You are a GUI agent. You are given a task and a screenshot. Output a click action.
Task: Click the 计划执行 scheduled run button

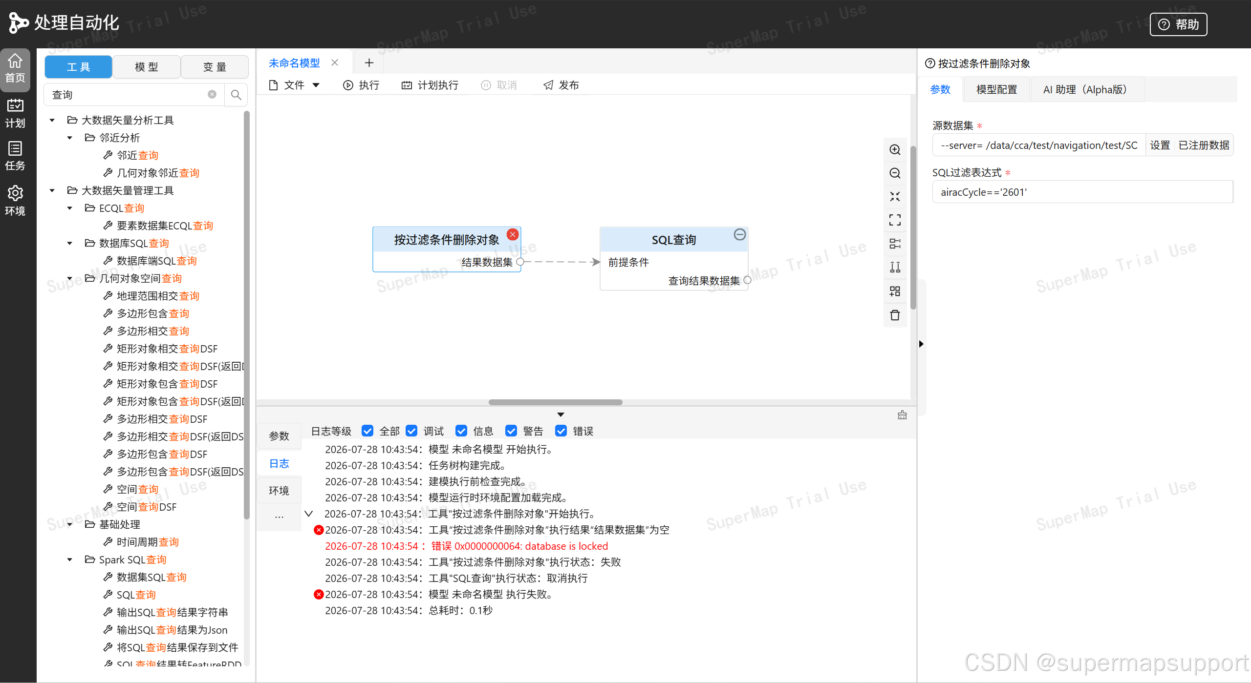coord(430,85)
